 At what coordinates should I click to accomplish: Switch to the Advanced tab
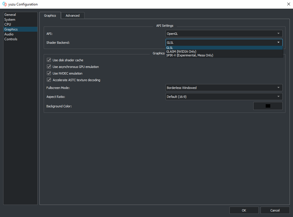pyautogui.click(x=72, y=16)
